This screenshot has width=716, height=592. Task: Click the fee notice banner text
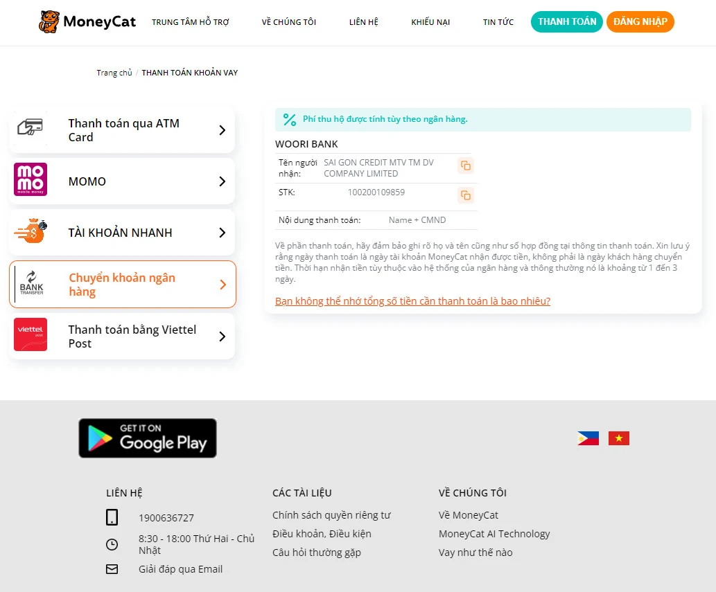[385, 119]
